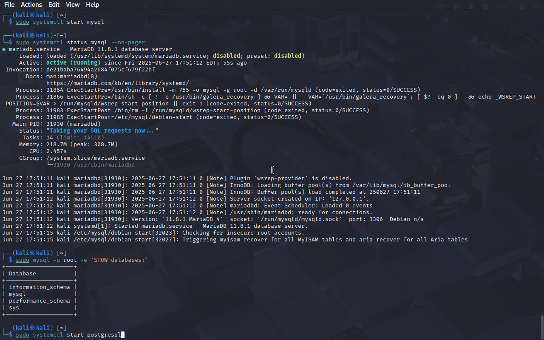Click the Memory '218.7M (peak: 308.7M)' value
Screen dimensions: 544x340
pos(82,144)
